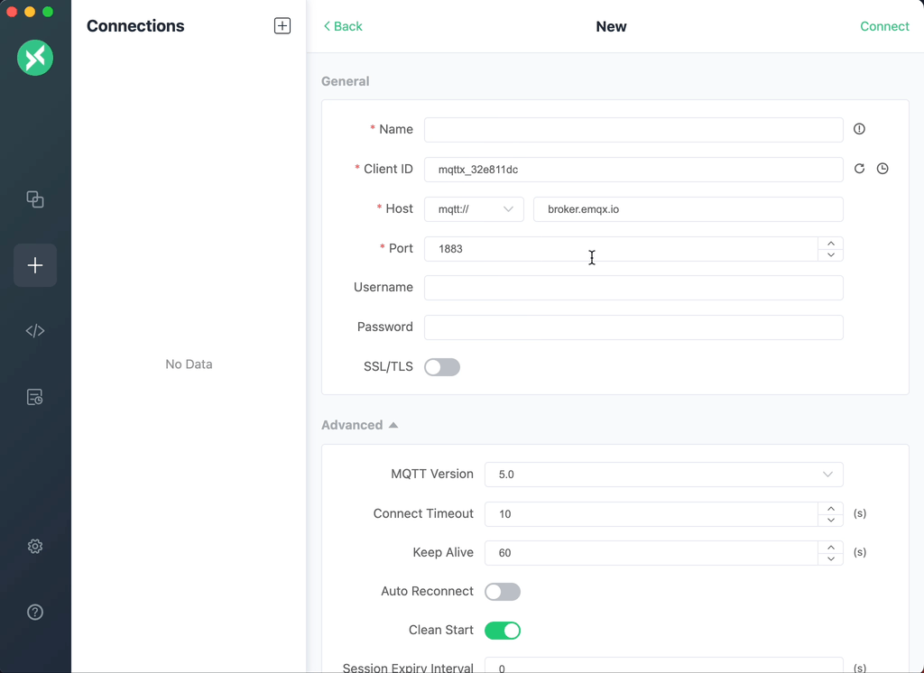
Task: Click the add connection icon beside Connections
Action: 282,26
